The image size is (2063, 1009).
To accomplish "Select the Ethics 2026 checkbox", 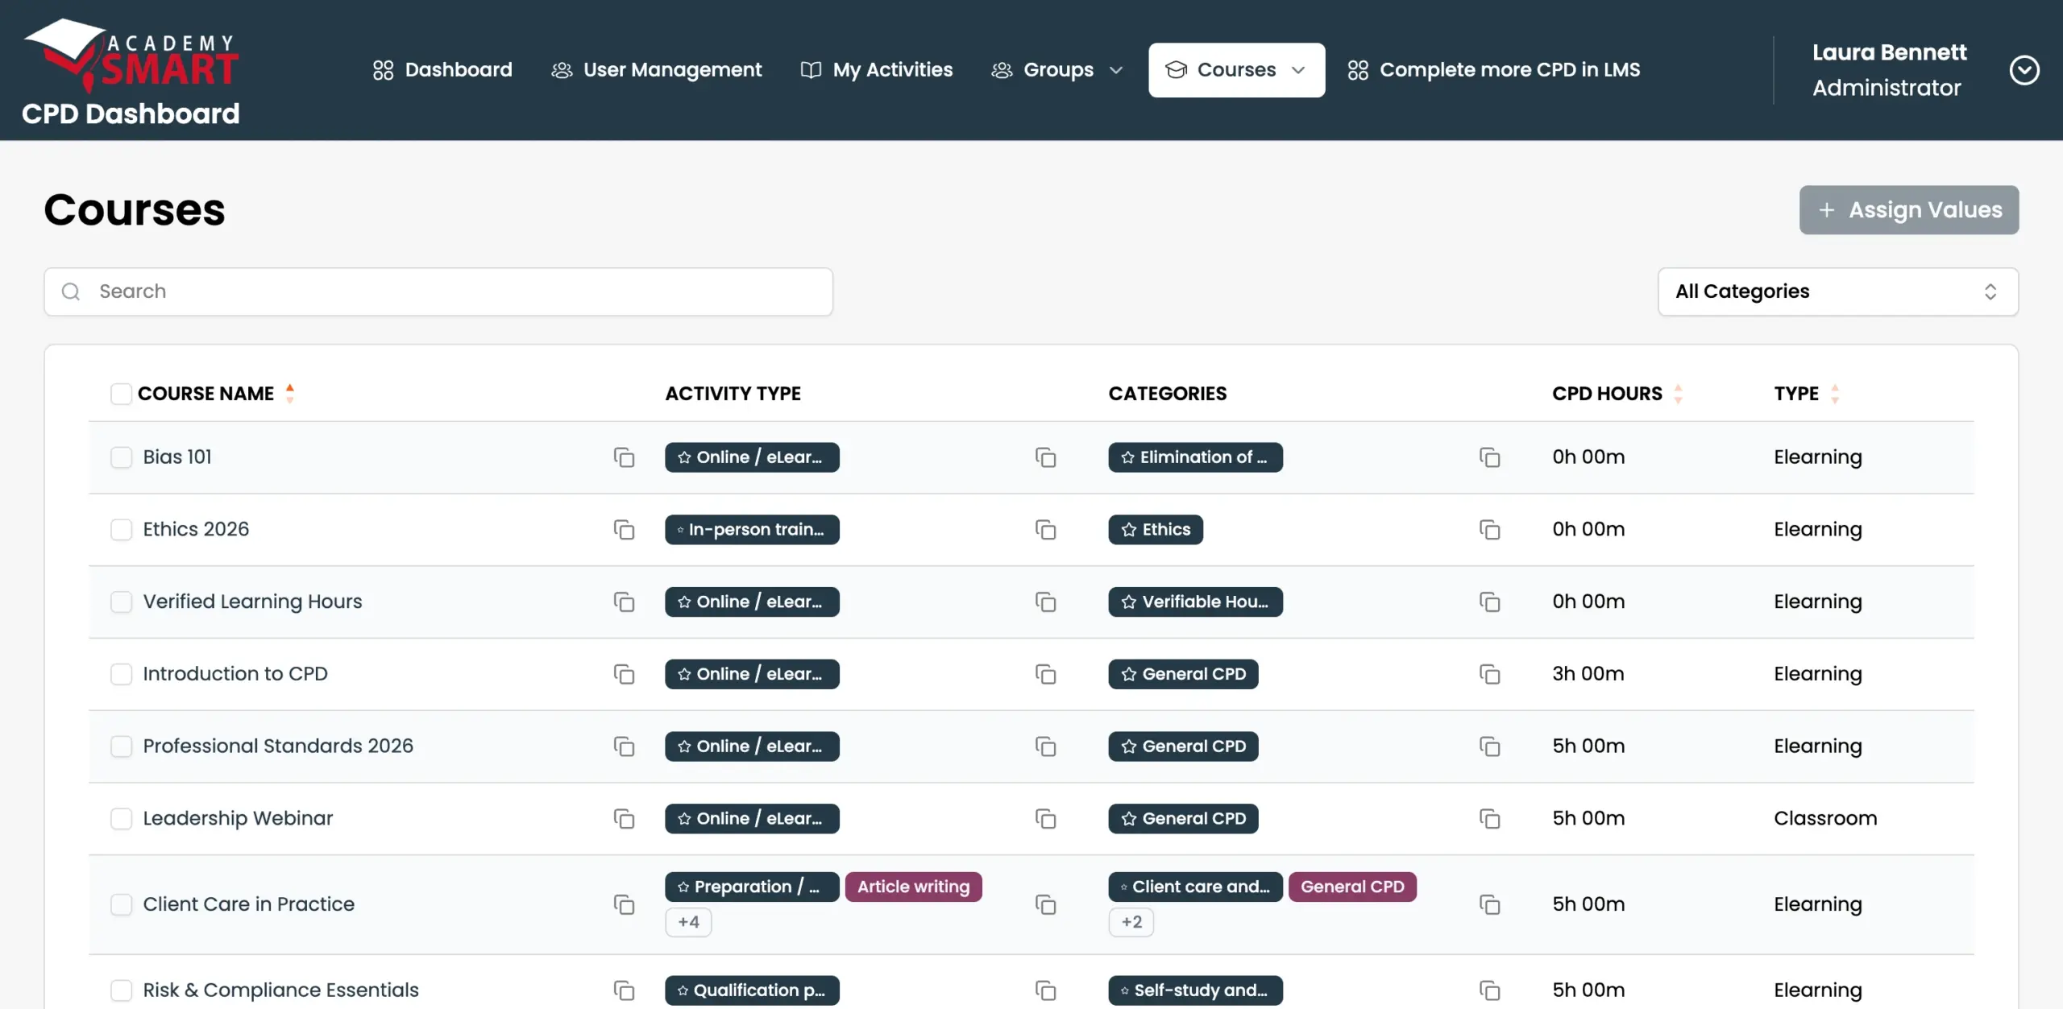I will [x=121, y=530].
